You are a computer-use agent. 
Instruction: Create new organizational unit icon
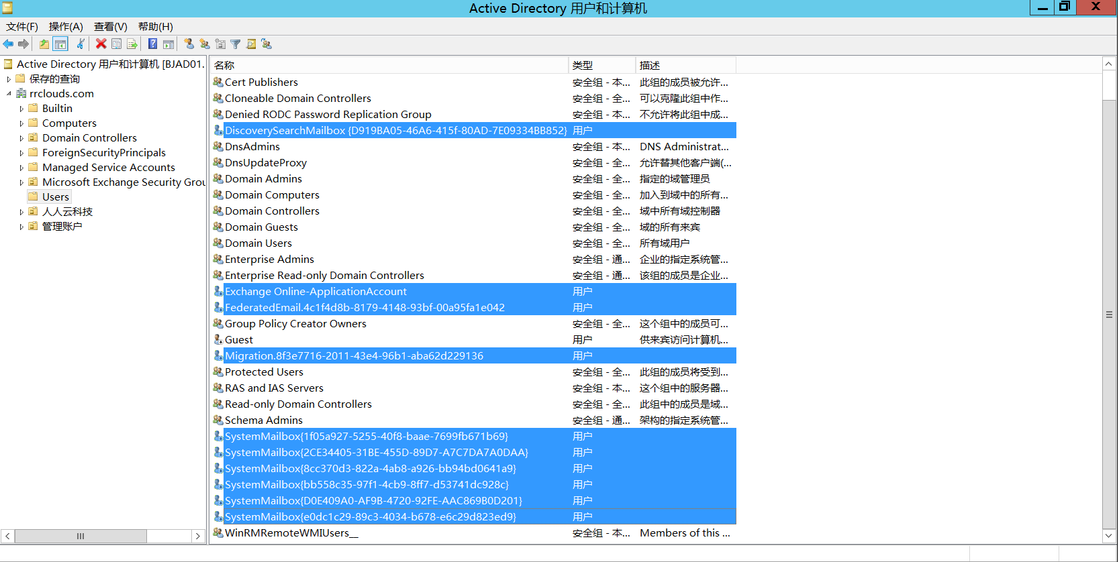[x=220, y=44]
